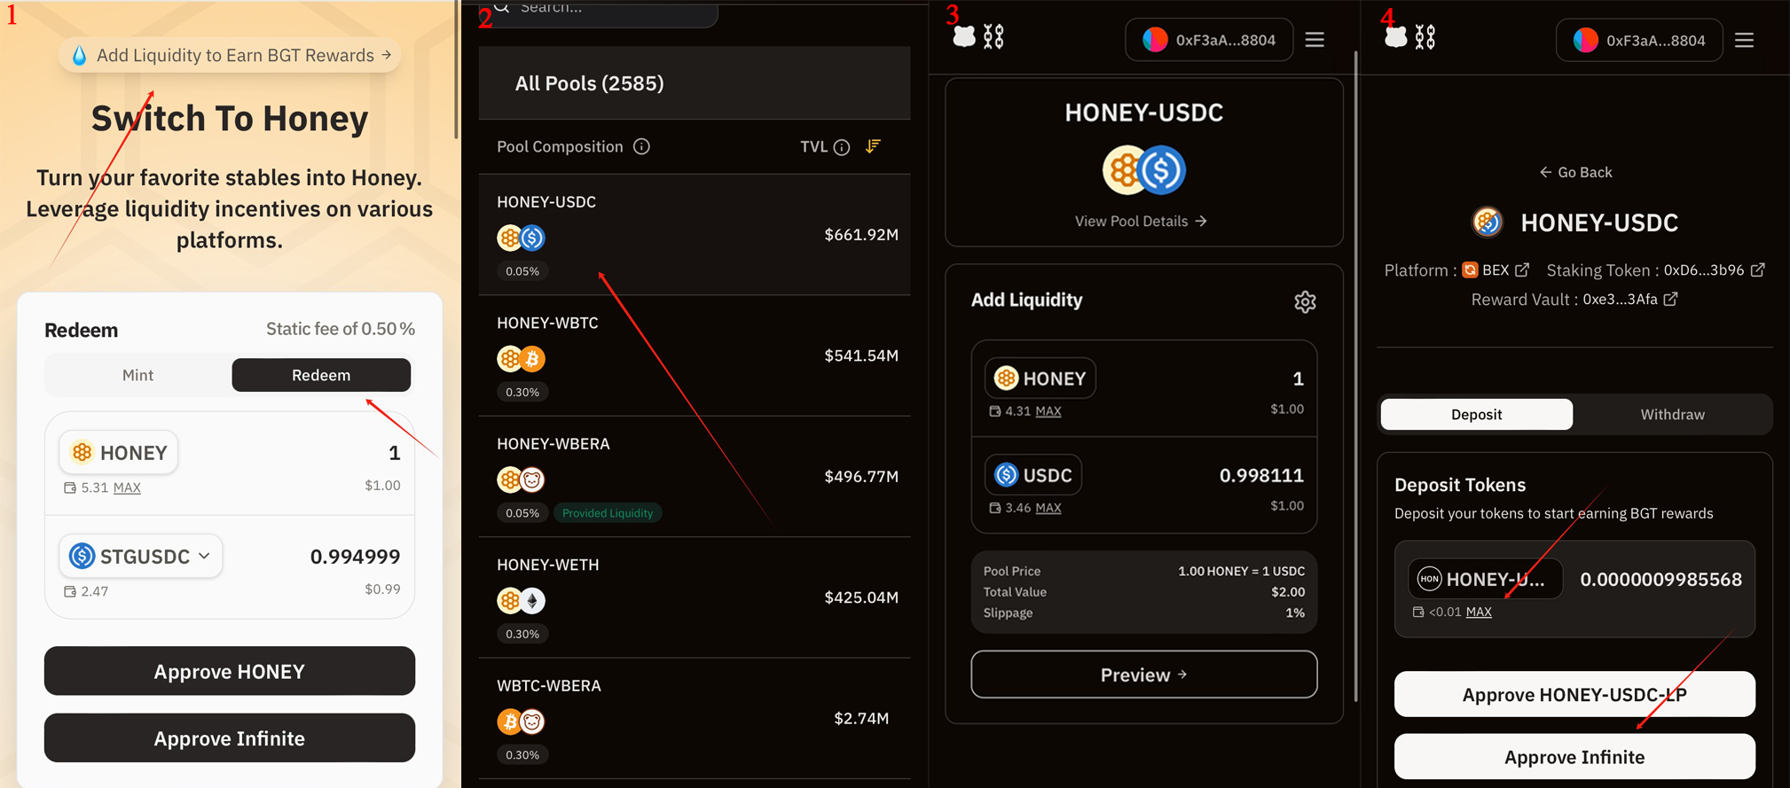The height and width of the screenshot is (788, 1790).
Task: Click the Go Back link
Action: tap(1575, 172)
